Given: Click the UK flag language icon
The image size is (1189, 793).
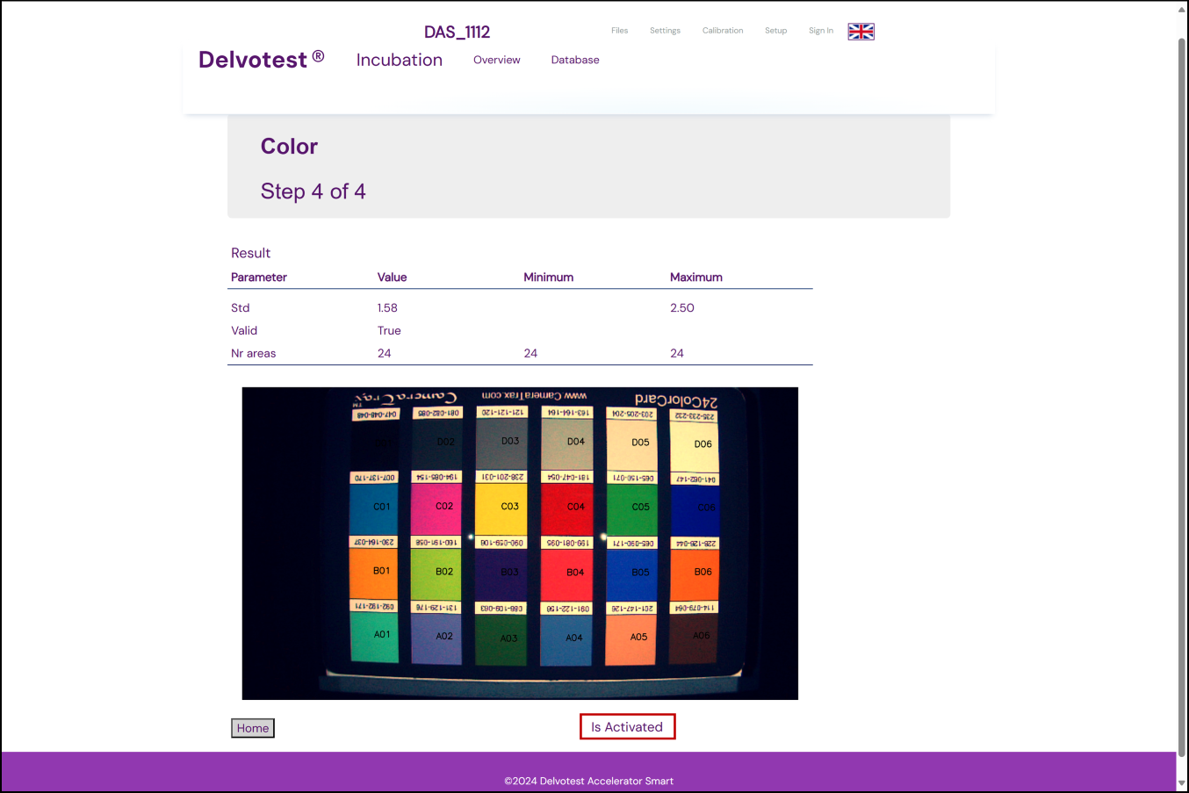Looking at the screenshot, I should (861, 32).
